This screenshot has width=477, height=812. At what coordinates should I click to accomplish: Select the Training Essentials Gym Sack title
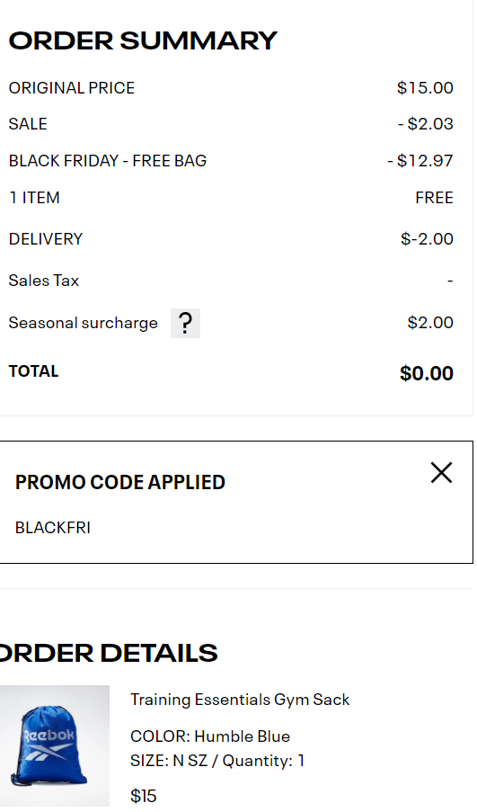(x=240, y=700)
